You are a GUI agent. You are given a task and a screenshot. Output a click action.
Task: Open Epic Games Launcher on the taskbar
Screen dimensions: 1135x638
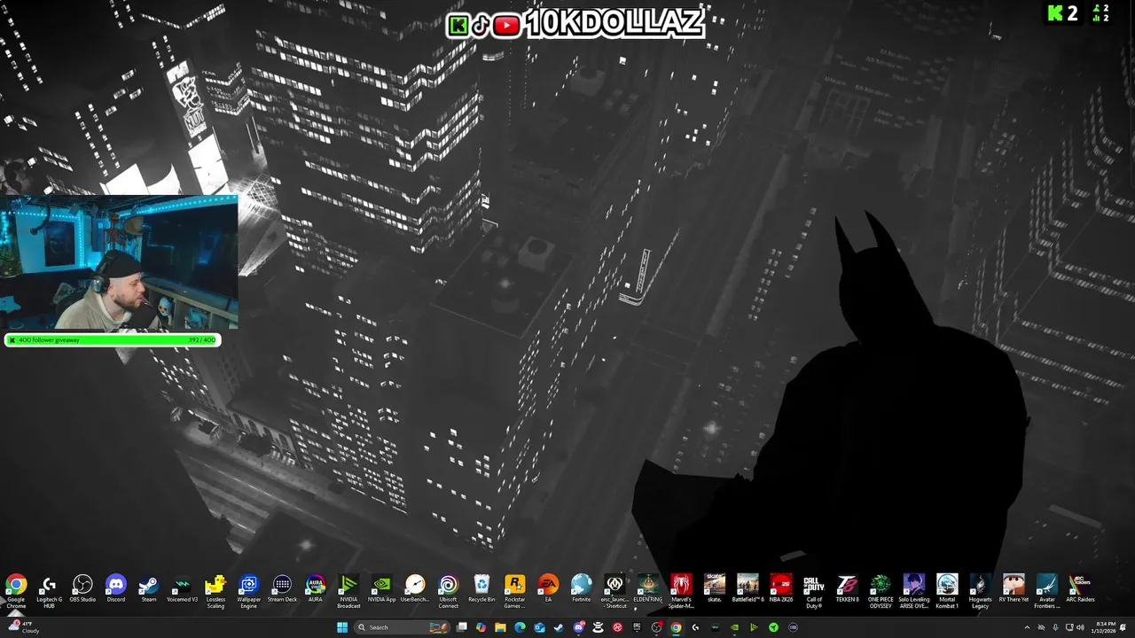[637, 627]
